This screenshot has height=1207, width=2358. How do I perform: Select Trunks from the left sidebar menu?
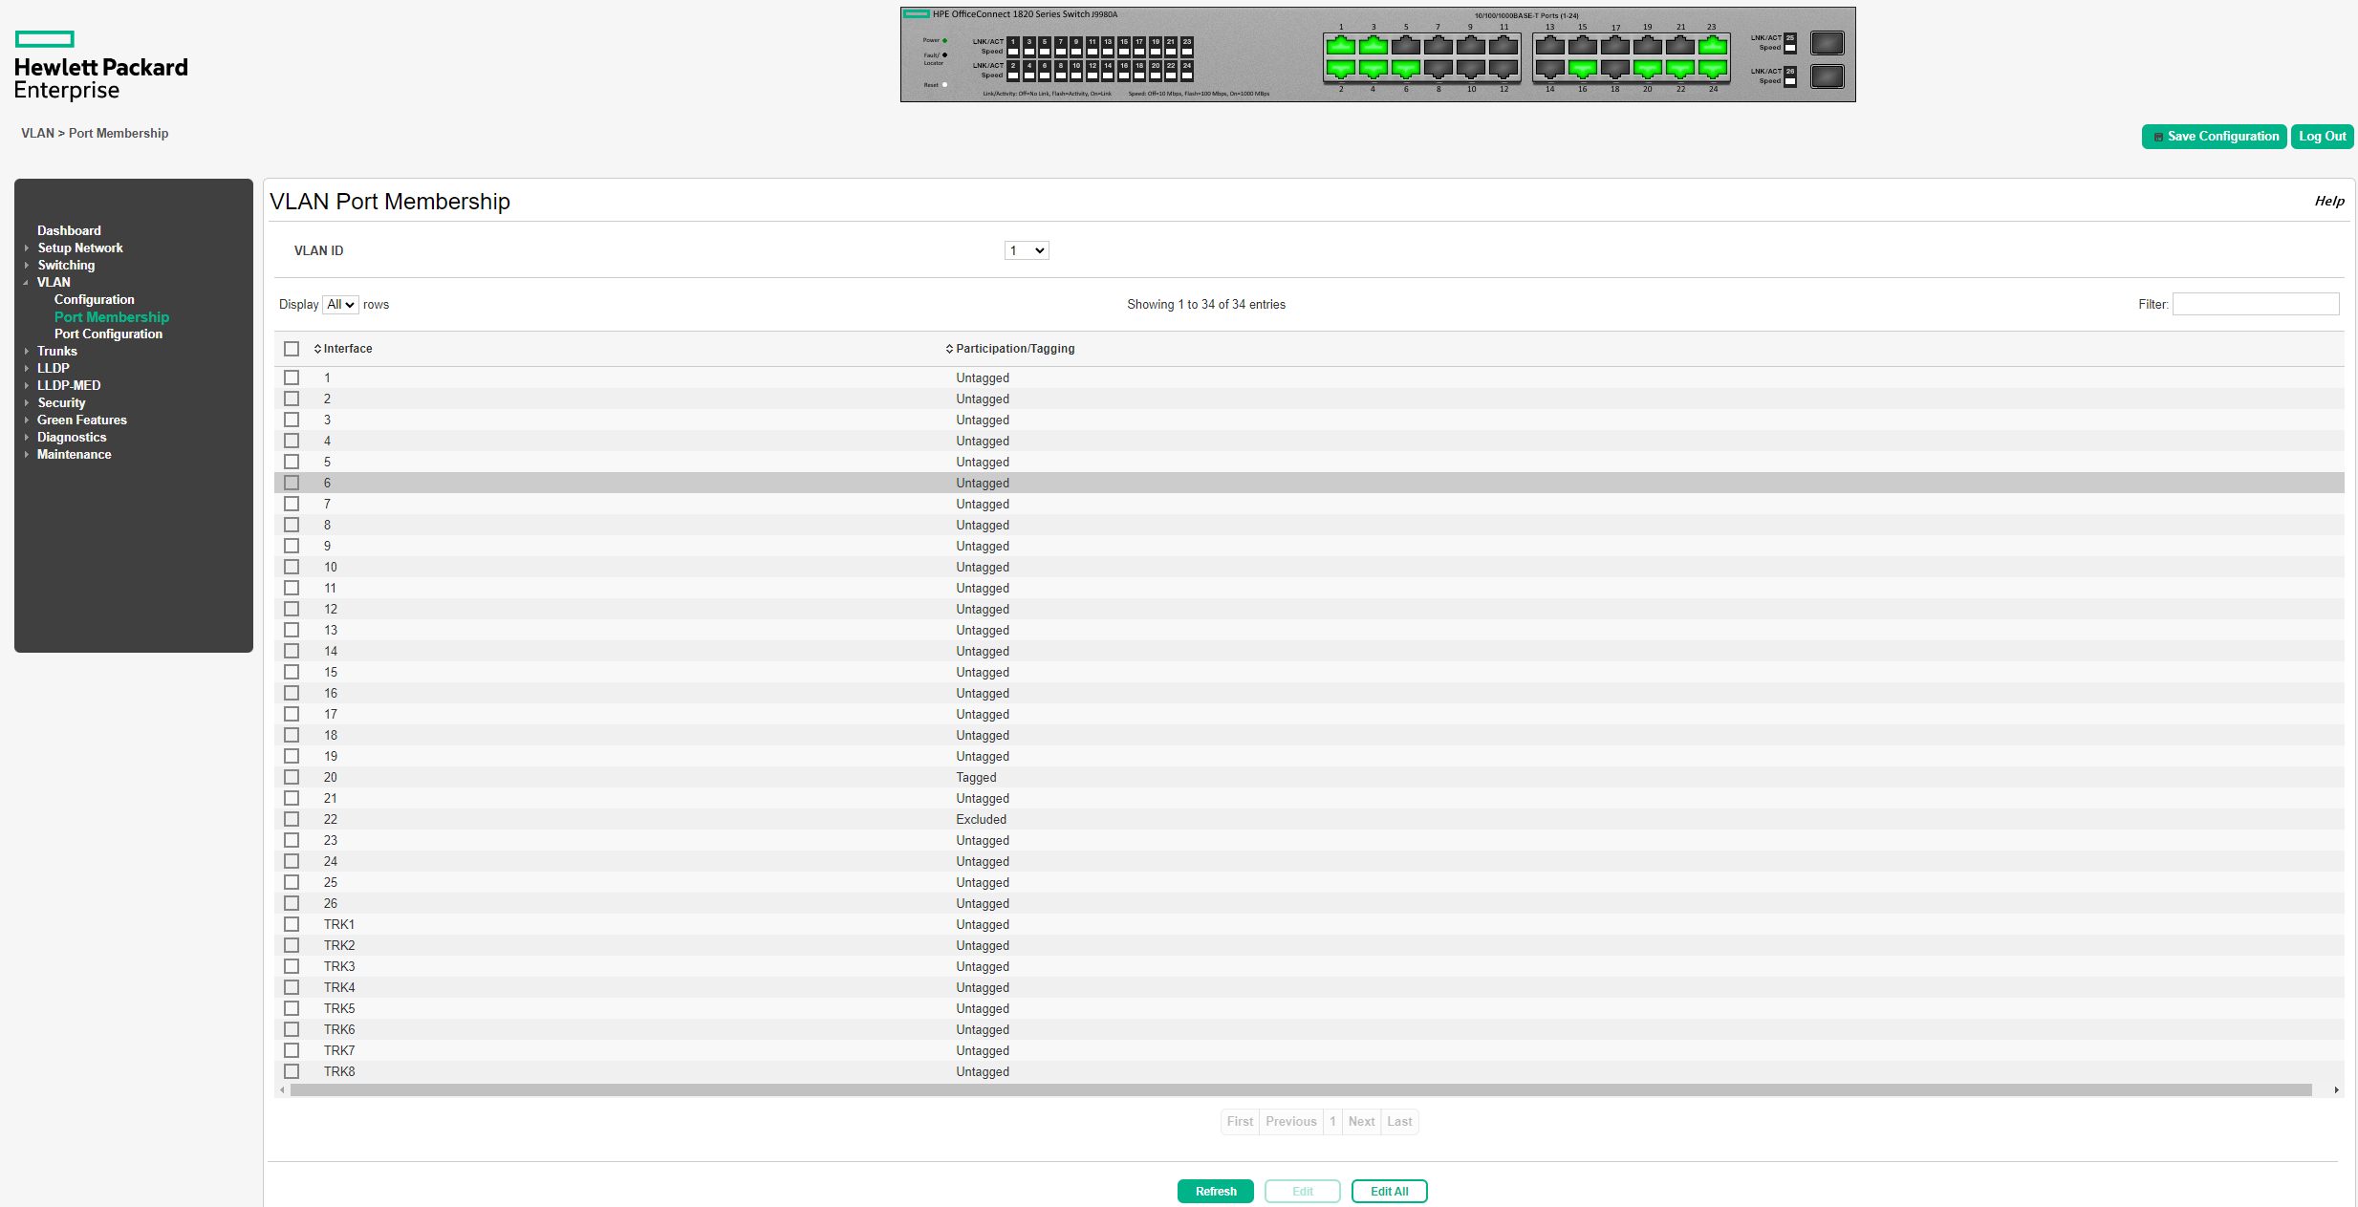click(55, 351)
